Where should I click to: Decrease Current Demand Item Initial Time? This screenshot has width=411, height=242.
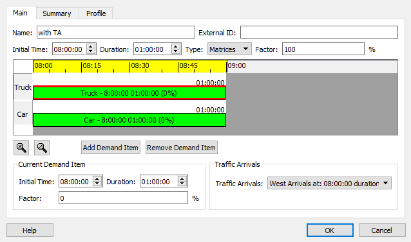97,184
